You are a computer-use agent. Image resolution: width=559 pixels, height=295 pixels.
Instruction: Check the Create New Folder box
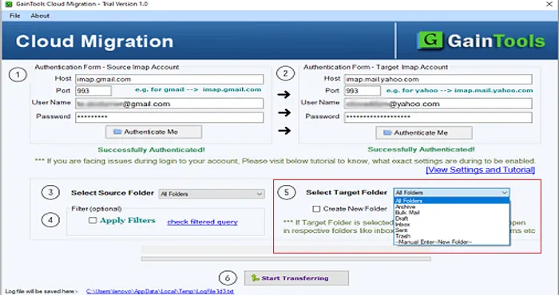click(x=316, y=209)
